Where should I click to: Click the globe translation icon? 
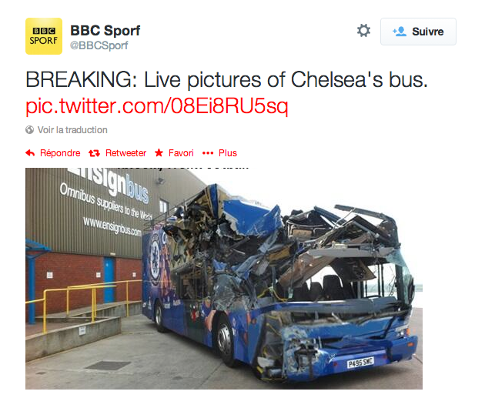pyautogui.click(x=30, y=130)
